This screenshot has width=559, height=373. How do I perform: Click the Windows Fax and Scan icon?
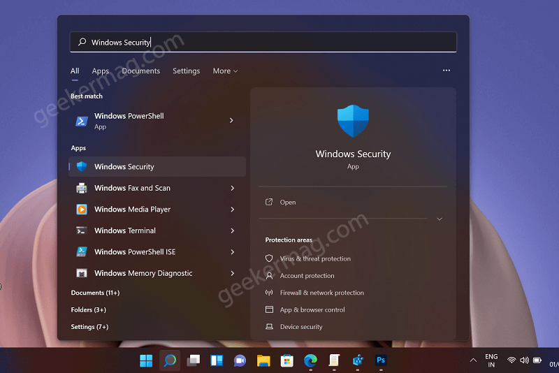click(x=82, y=188)
